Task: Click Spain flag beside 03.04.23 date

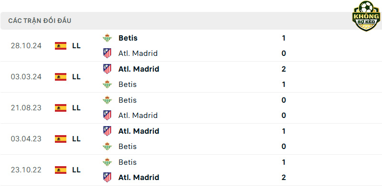Action: [x=61, y=139]
